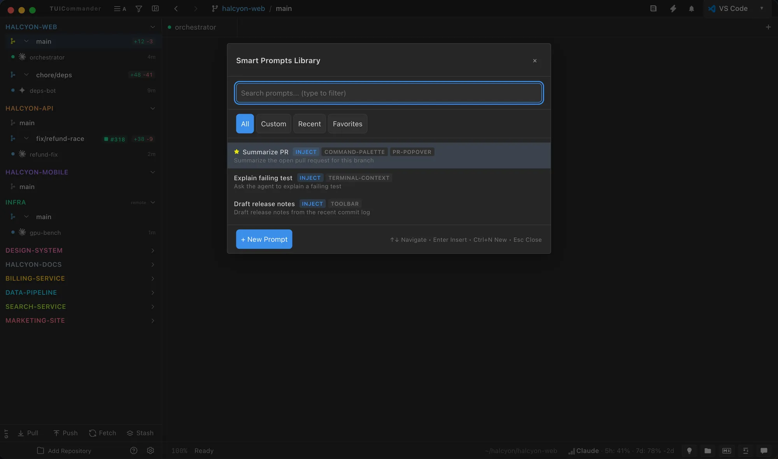This screenshot has width=778, height=459.
Task: Toggle the Markdown panel icon in status bar
Action: click(x=726, y=450)
